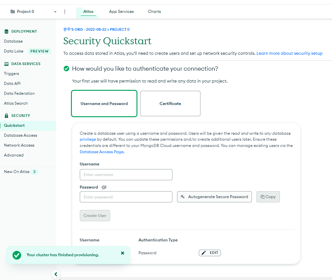Image resolution: width=332 pixels, height=280 pixels.
Task: Open the project selector dropdown arrow
Action: [x=55, y=12]
